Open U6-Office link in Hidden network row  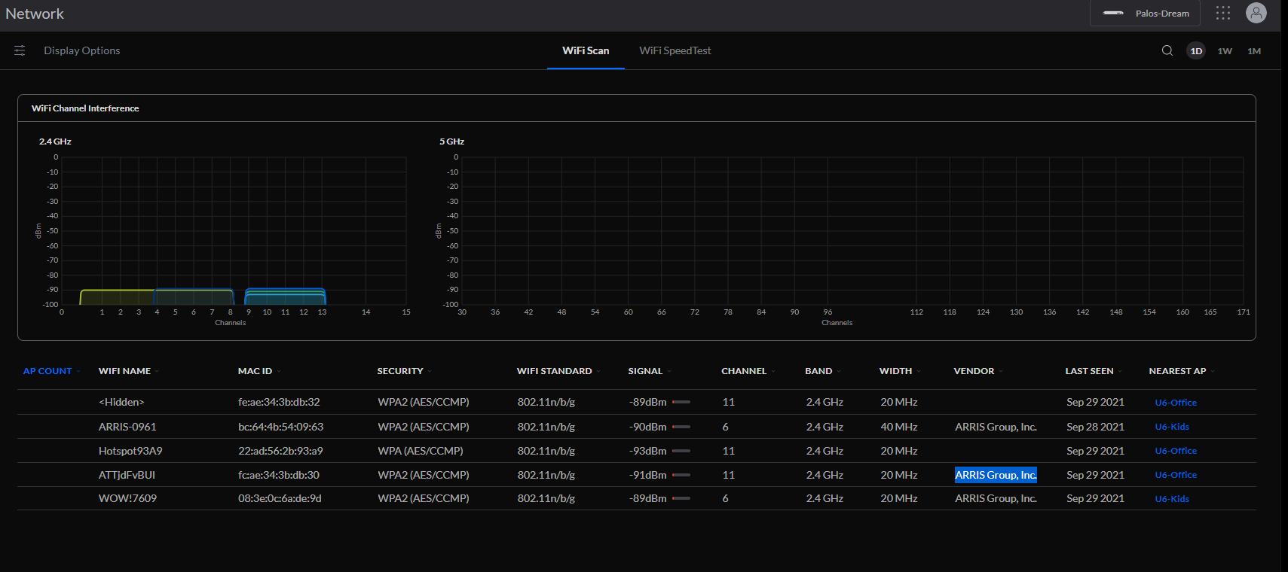click(x=1176, y=403)
